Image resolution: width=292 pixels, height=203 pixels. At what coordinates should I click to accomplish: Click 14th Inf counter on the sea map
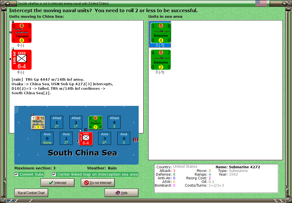click(x=86, y=139)
